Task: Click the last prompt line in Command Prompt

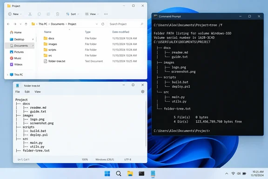Action: (181, 131)
